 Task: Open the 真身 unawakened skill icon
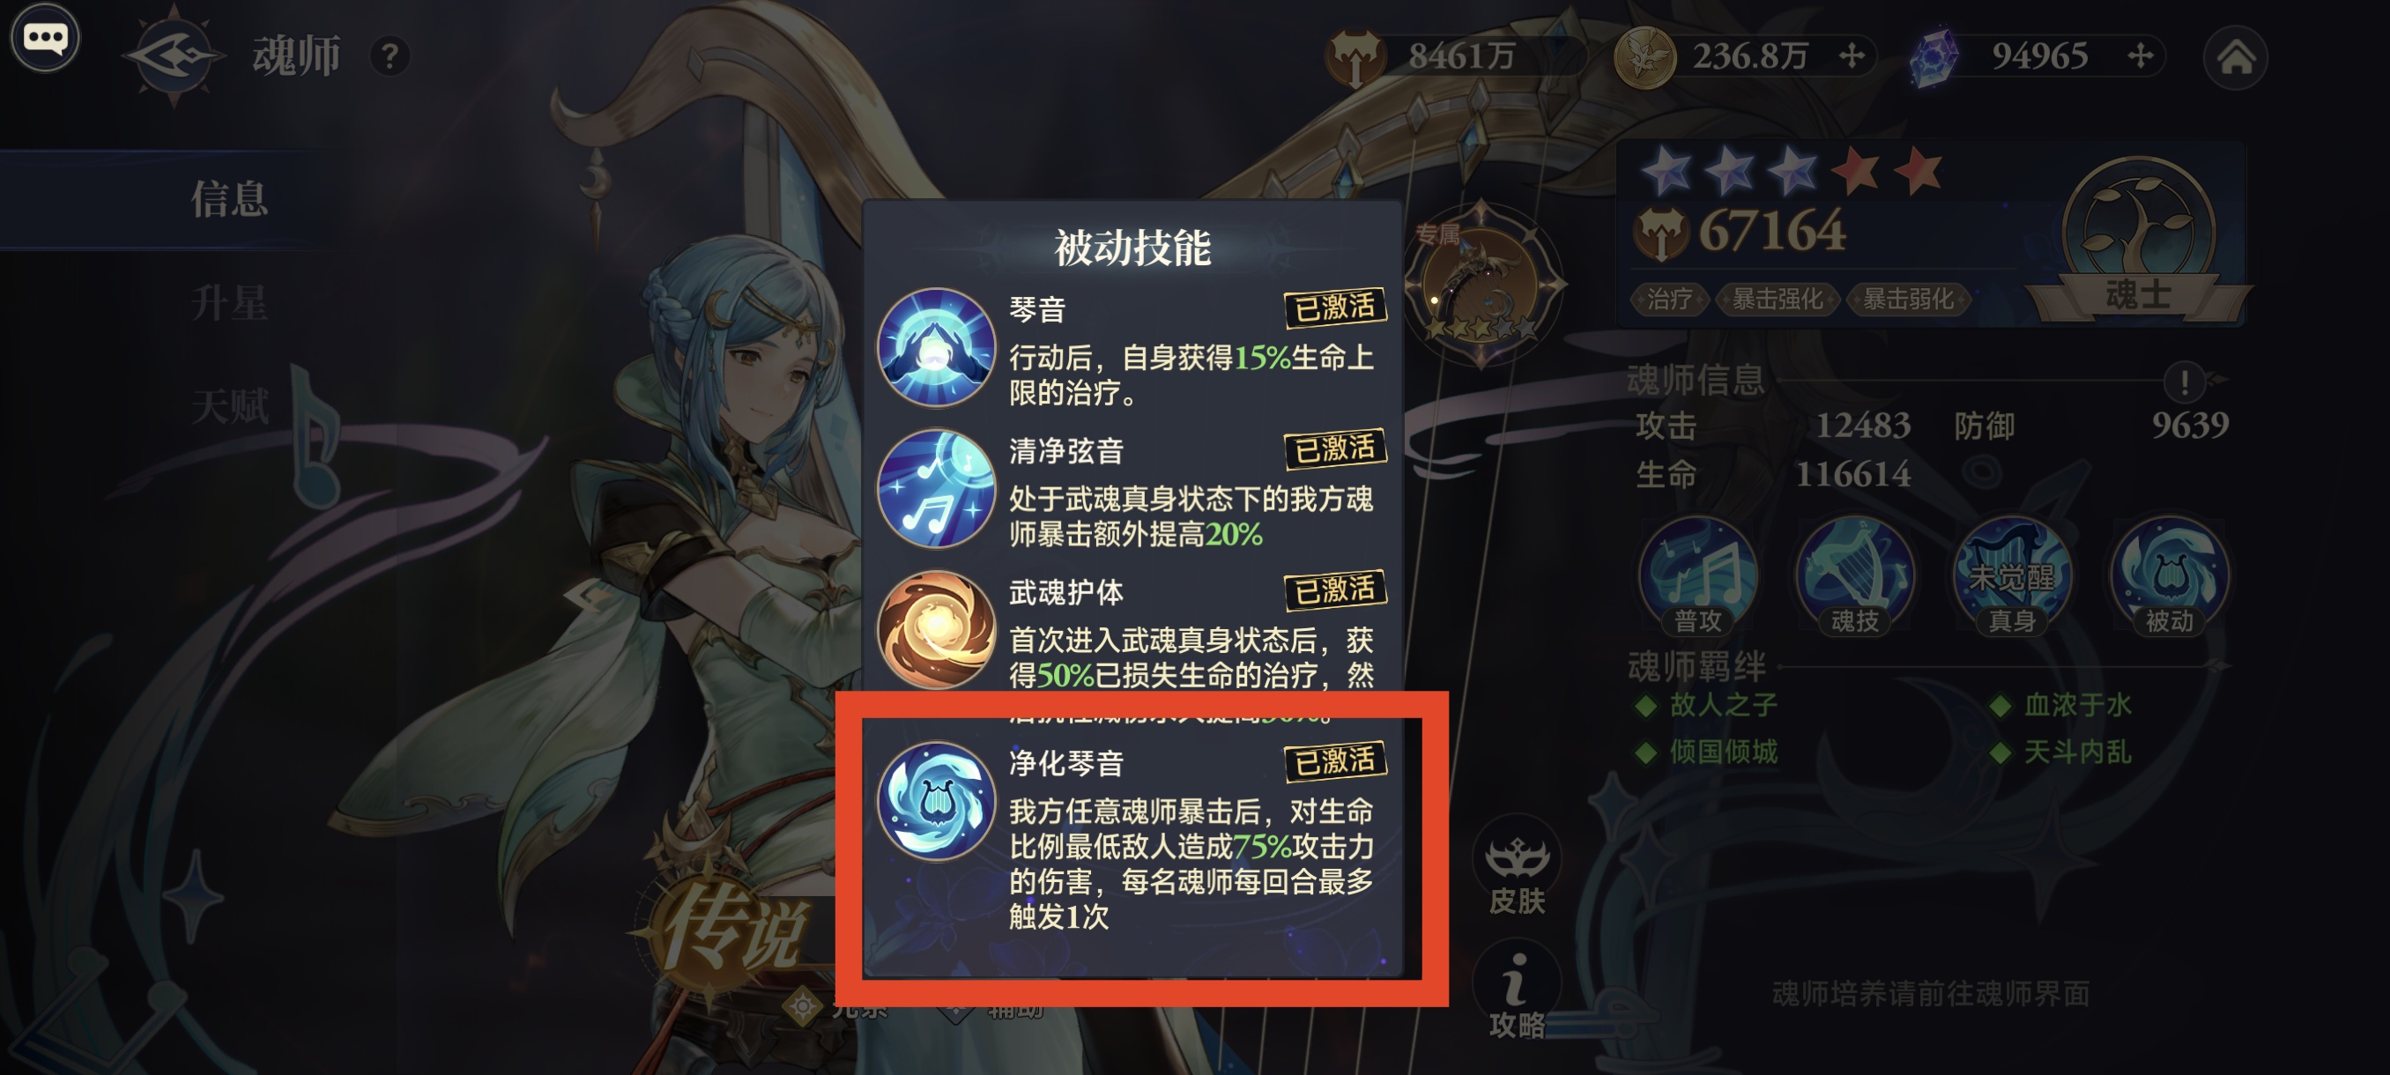[x=2011, y=576]
